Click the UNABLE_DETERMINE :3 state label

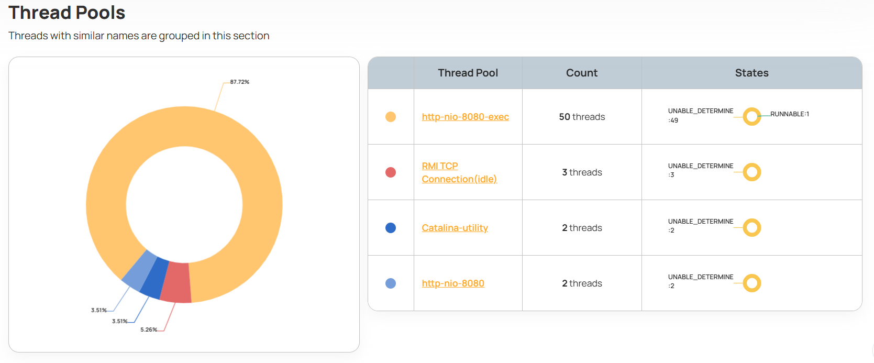coord(701,171)
